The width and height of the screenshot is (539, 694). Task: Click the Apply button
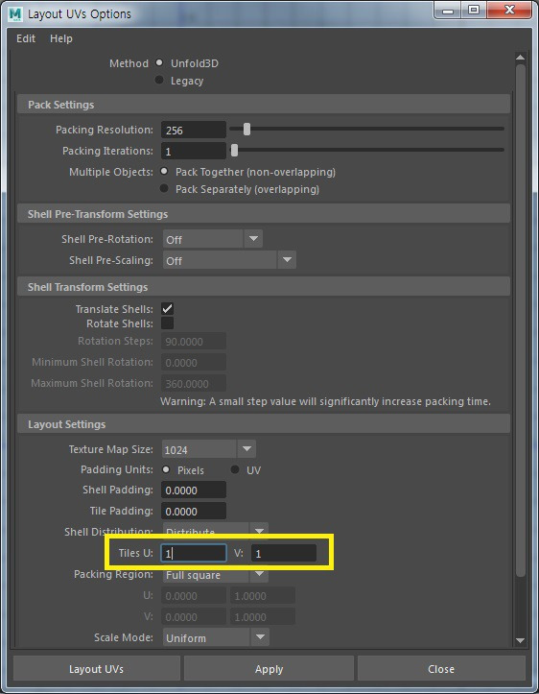coord(269,668)
